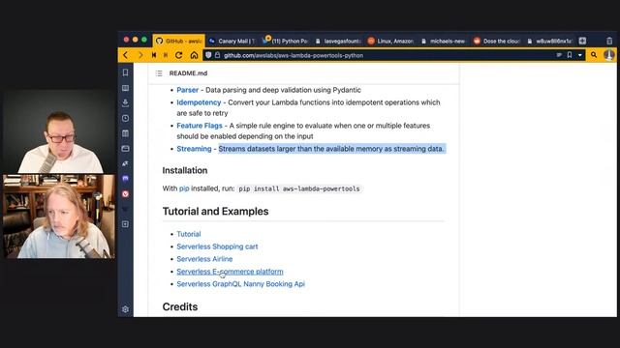This screenshot has height=348, width=620.
Task: Click the forward navigation arrow
Action: (139, 55)
